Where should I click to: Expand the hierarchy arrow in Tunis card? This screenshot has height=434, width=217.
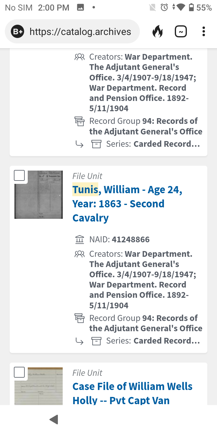point(79,341)
